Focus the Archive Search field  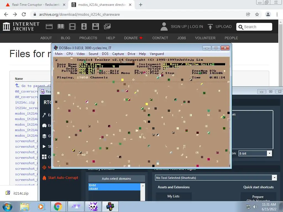[x=254, y=27]
